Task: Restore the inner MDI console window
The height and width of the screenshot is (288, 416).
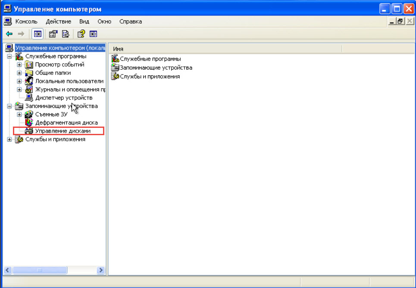Action: point(400,22)
